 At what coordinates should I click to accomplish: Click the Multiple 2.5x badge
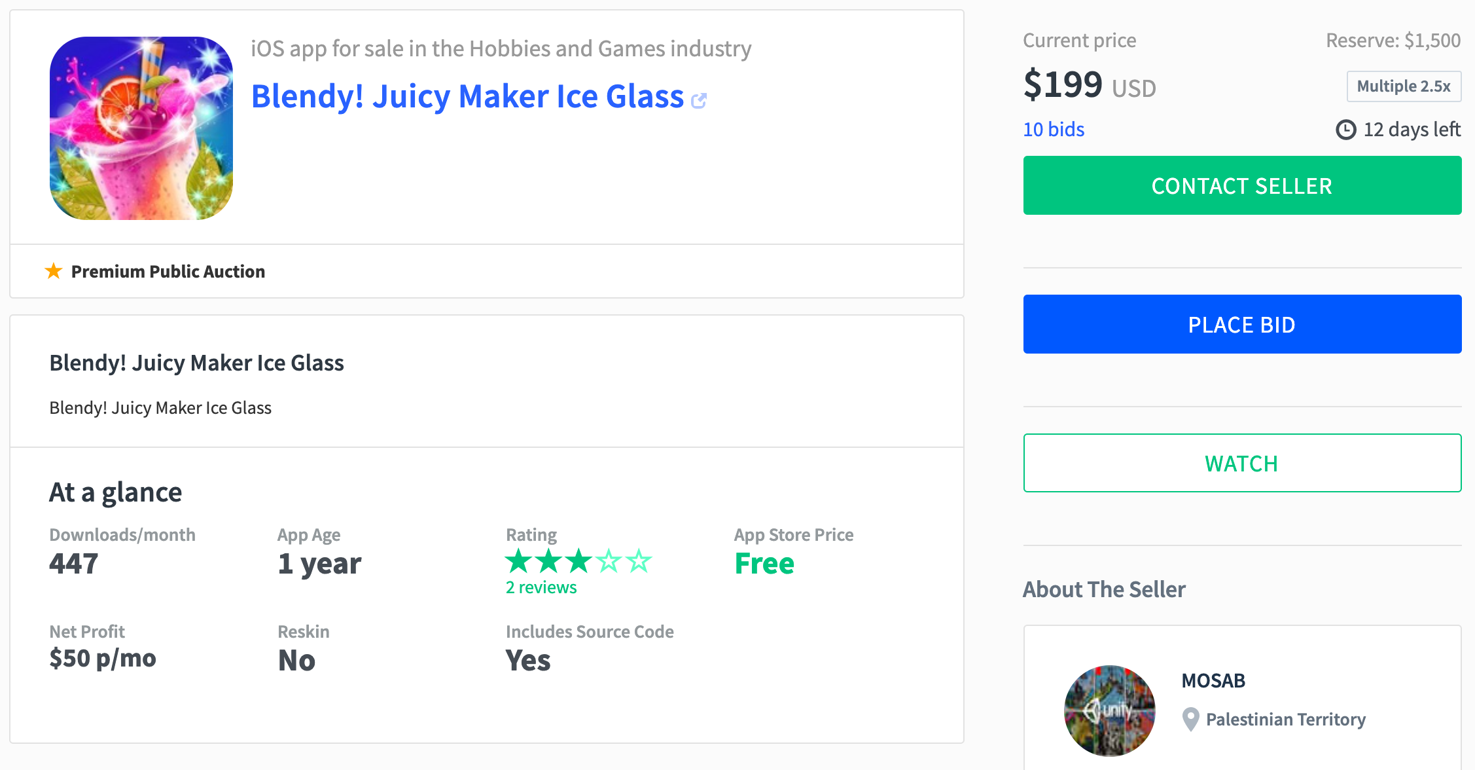[x=1403, y=86]
